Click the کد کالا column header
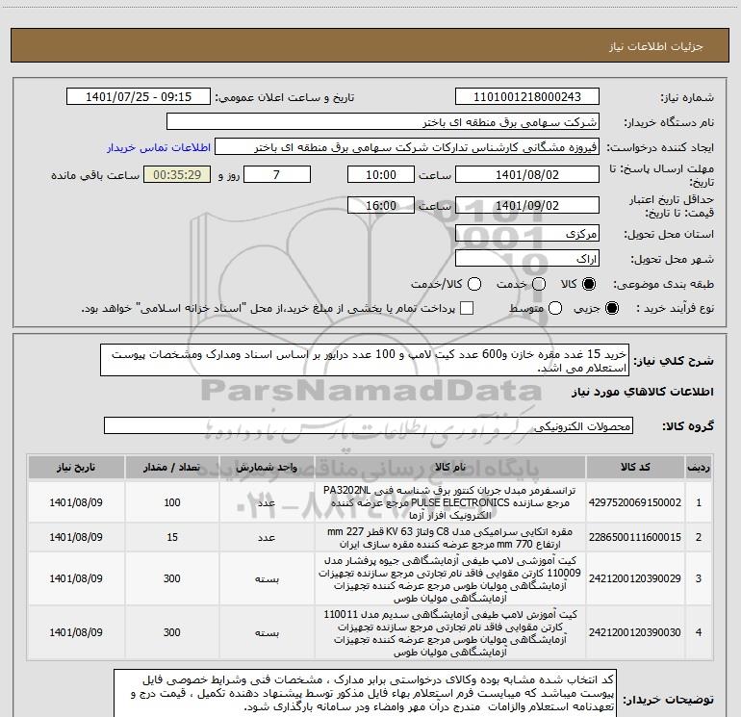741x717 pixels. click(635, 468)
